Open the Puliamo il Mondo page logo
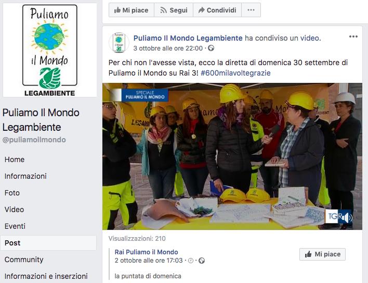The height and width of the screenshot is (283, 368). coord(50,50)
